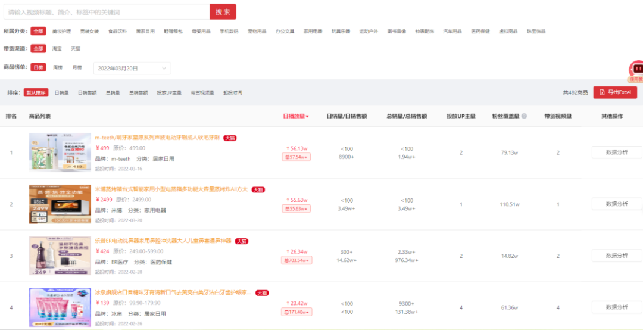This screenshot has width=643, height=330.
Task: Open the m-teeth electric toothbrush product title
Action: click(x=157, y=138)
